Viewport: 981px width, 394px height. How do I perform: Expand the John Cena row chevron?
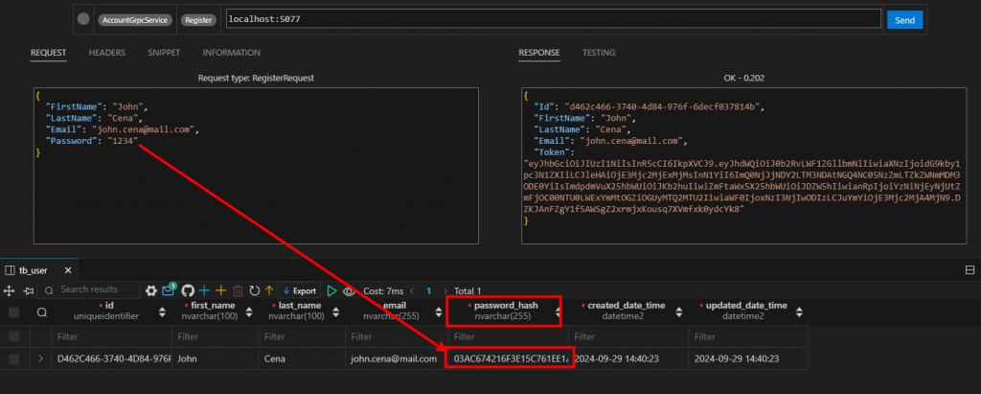click(x=40, y=359)
